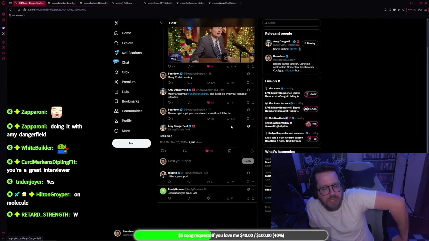429x241 pixels.
Task: Switch to x.com/PatternsNoticed browser tab
Action: click(94, 3)
